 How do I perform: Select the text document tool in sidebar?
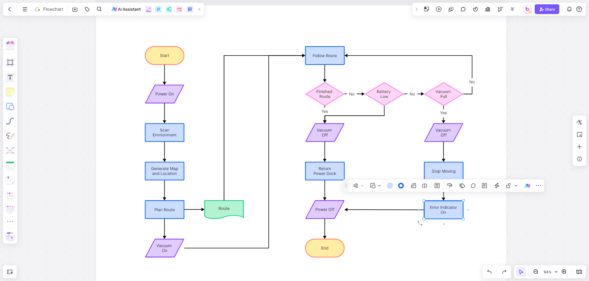10,180
